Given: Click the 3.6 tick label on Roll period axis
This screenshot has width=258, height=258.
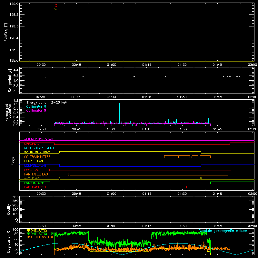Looking at the screenshot, I should [x=16, y=91].
